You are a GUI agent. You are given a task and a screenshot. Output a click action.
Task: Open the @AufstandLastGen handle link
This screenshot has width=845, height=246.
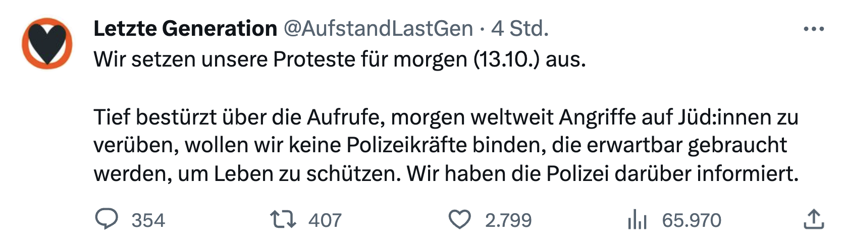coord(378,29)
